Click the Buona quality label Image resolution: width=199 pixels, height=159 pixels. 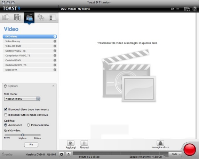pos(7,138)
